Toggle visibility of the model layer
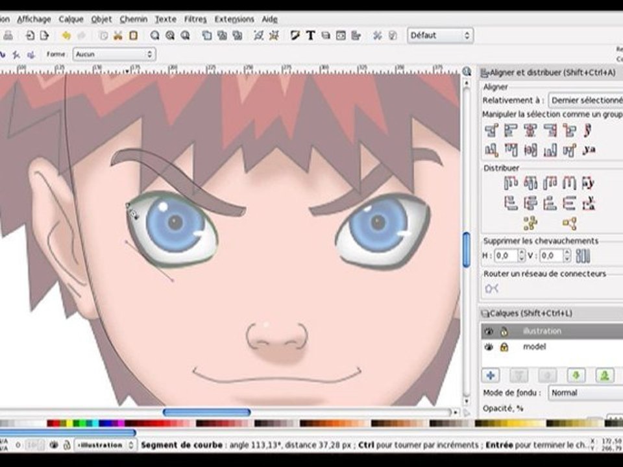 tap(489, 347)
